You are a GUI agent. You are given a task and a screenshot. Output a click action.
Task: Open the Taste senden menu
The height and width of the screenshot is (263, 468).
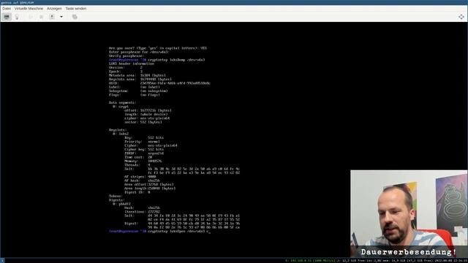(x=76, y=9)
